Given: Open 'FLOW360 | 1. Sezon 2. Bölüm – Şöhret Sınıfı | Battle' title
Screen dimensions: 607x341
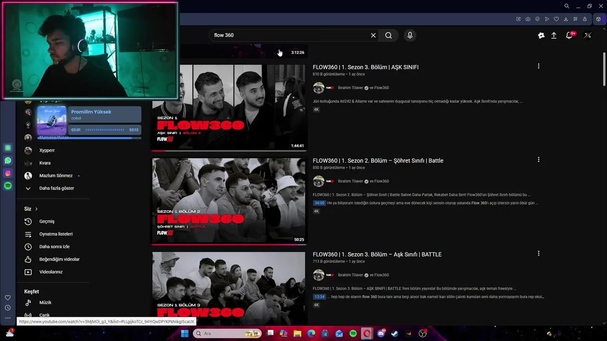Looking at the screenshot, I should click(378, 161).
